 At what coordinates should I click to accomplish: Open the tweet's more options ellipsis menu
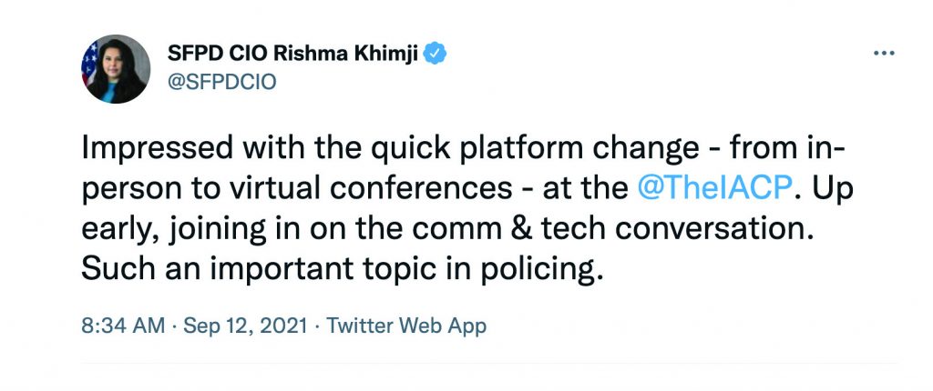[884, 54]
